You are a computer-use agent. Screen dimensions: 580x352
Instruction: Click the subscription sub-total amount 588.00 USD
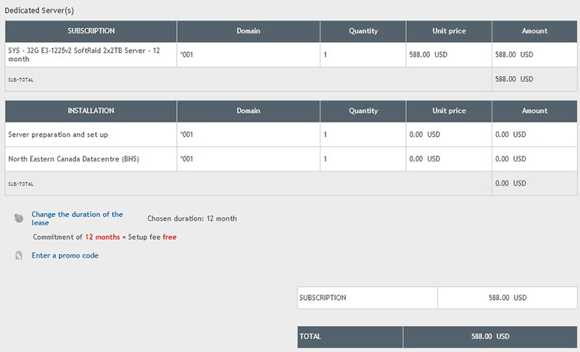514,79
